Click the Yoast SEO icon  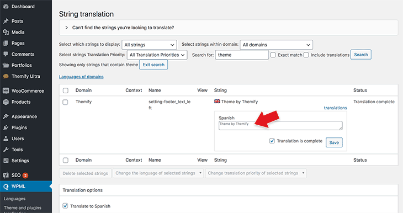click(6, 175)
